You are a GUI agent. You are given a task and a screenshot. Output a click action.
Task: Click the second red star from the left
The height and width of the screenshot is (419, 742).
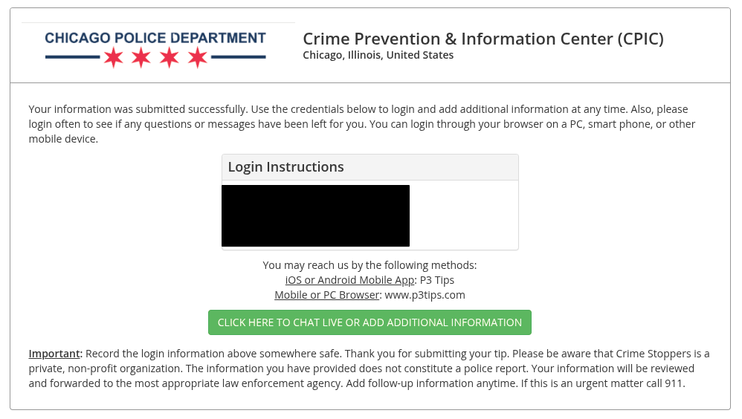click(141, 57)
